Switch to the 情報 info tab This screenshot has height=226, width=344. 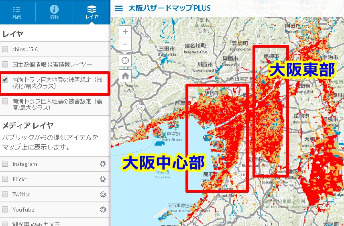[x=54, y=12]
